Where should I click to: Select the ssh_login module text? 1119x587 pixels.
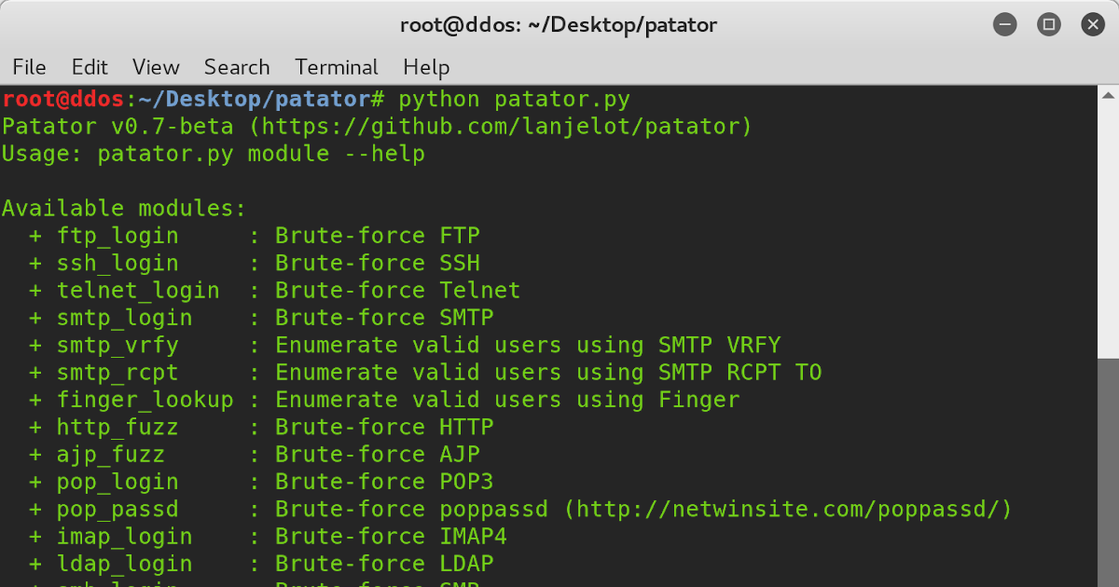pos(117,263)
